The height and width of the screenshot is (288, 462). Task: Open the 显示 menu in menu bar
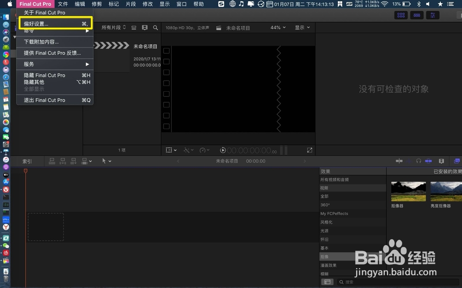(x=164, y=4)
